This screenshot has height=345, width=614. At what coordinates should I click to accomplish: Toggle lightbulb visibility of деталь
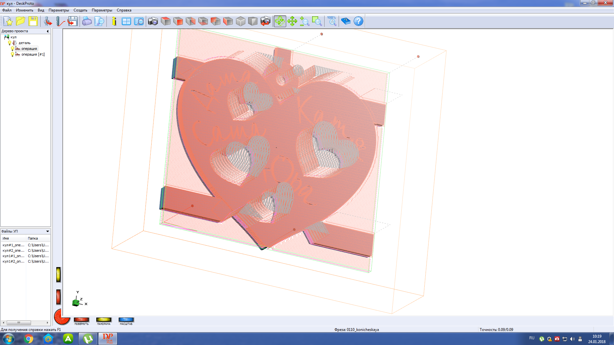coord(10,43)
